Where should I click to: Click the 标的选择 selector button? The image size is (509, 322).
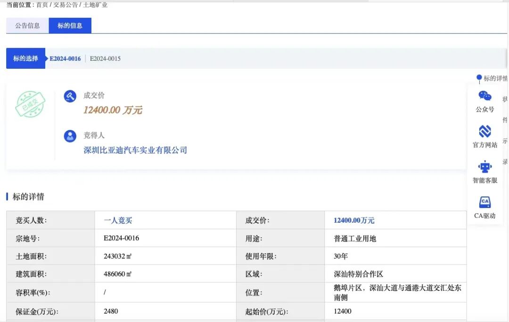point(25,58)
